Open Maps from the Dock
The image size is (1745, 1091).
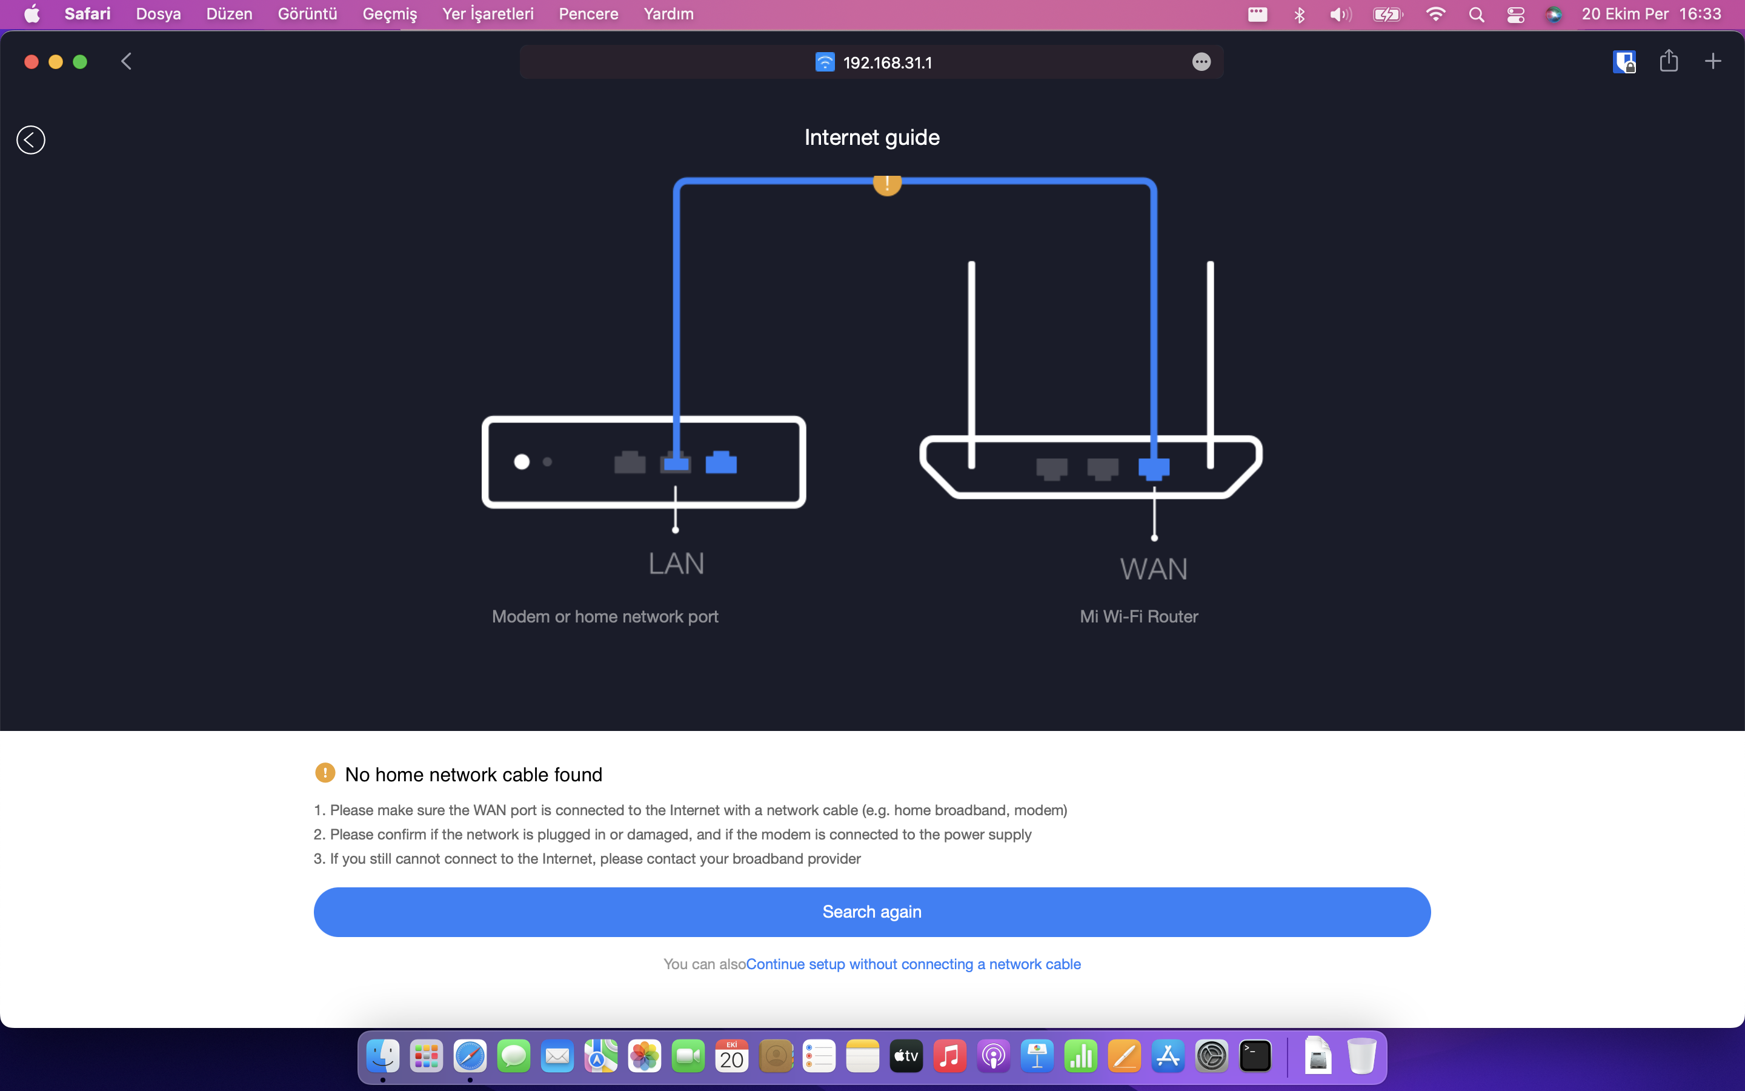coord(600,1057)
